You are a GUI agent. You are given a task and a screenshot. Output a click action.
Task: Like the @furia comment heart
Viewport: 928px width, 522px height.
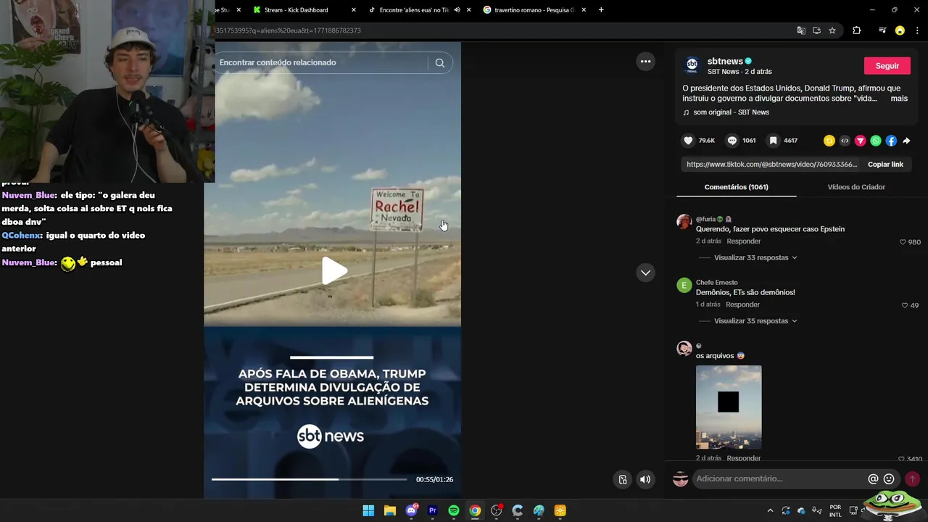[903, 242]
